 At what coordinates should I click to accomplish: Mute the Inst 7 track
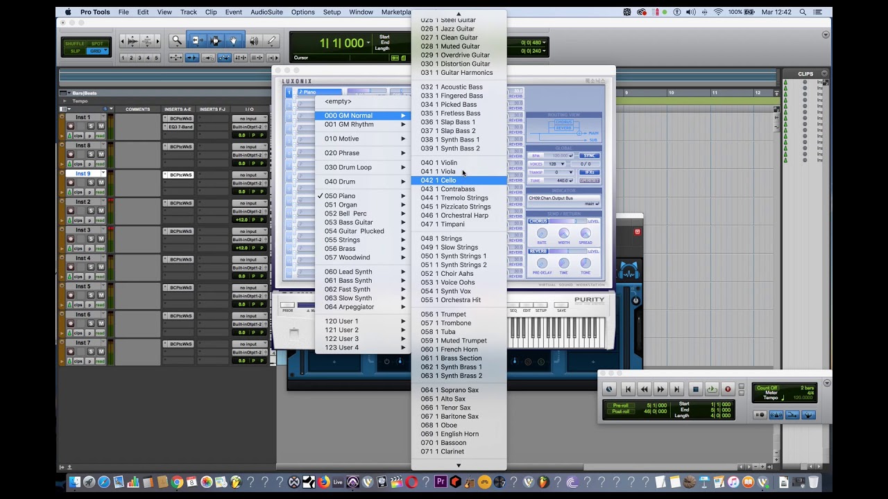point(101,352)
